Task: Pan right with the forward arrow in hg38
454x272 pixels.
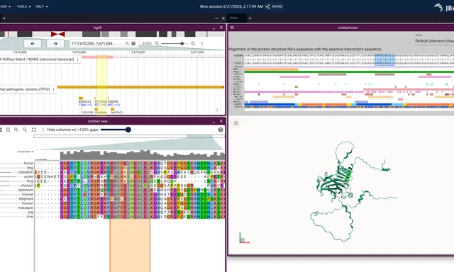Action: tap(55, 44)
